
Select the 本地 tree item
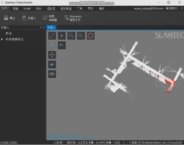click(8, 33)
